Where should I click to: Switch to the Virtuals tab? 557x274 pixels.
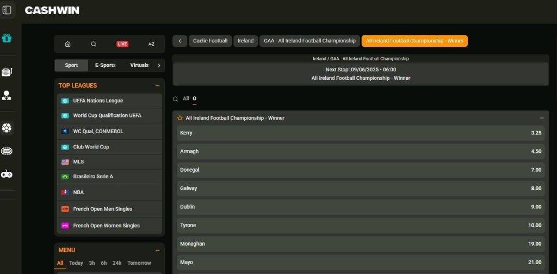coord(139,65)
